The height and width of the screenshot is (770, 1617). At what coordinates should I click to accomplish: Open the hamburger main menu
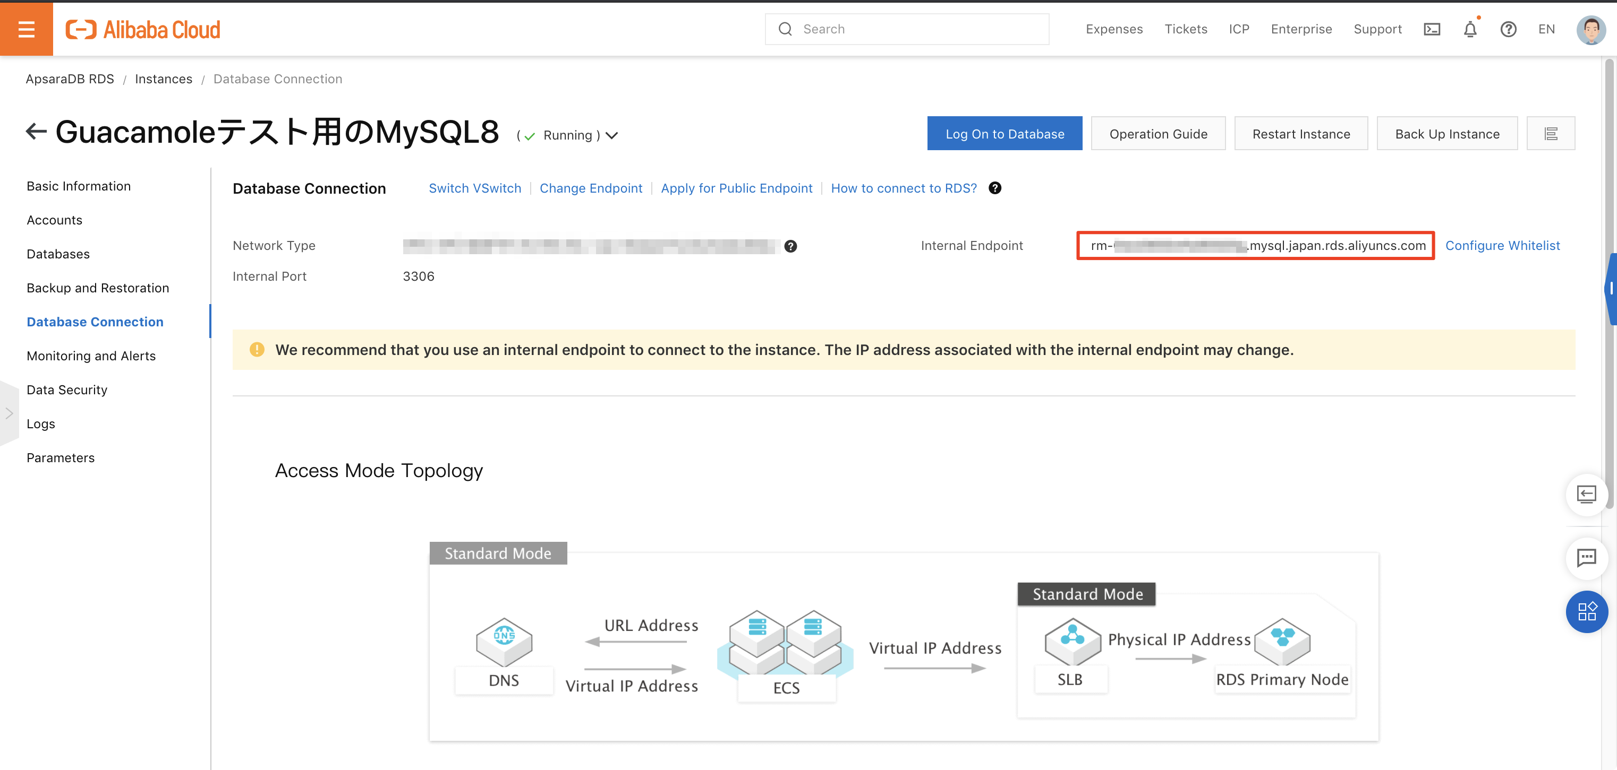27,29
